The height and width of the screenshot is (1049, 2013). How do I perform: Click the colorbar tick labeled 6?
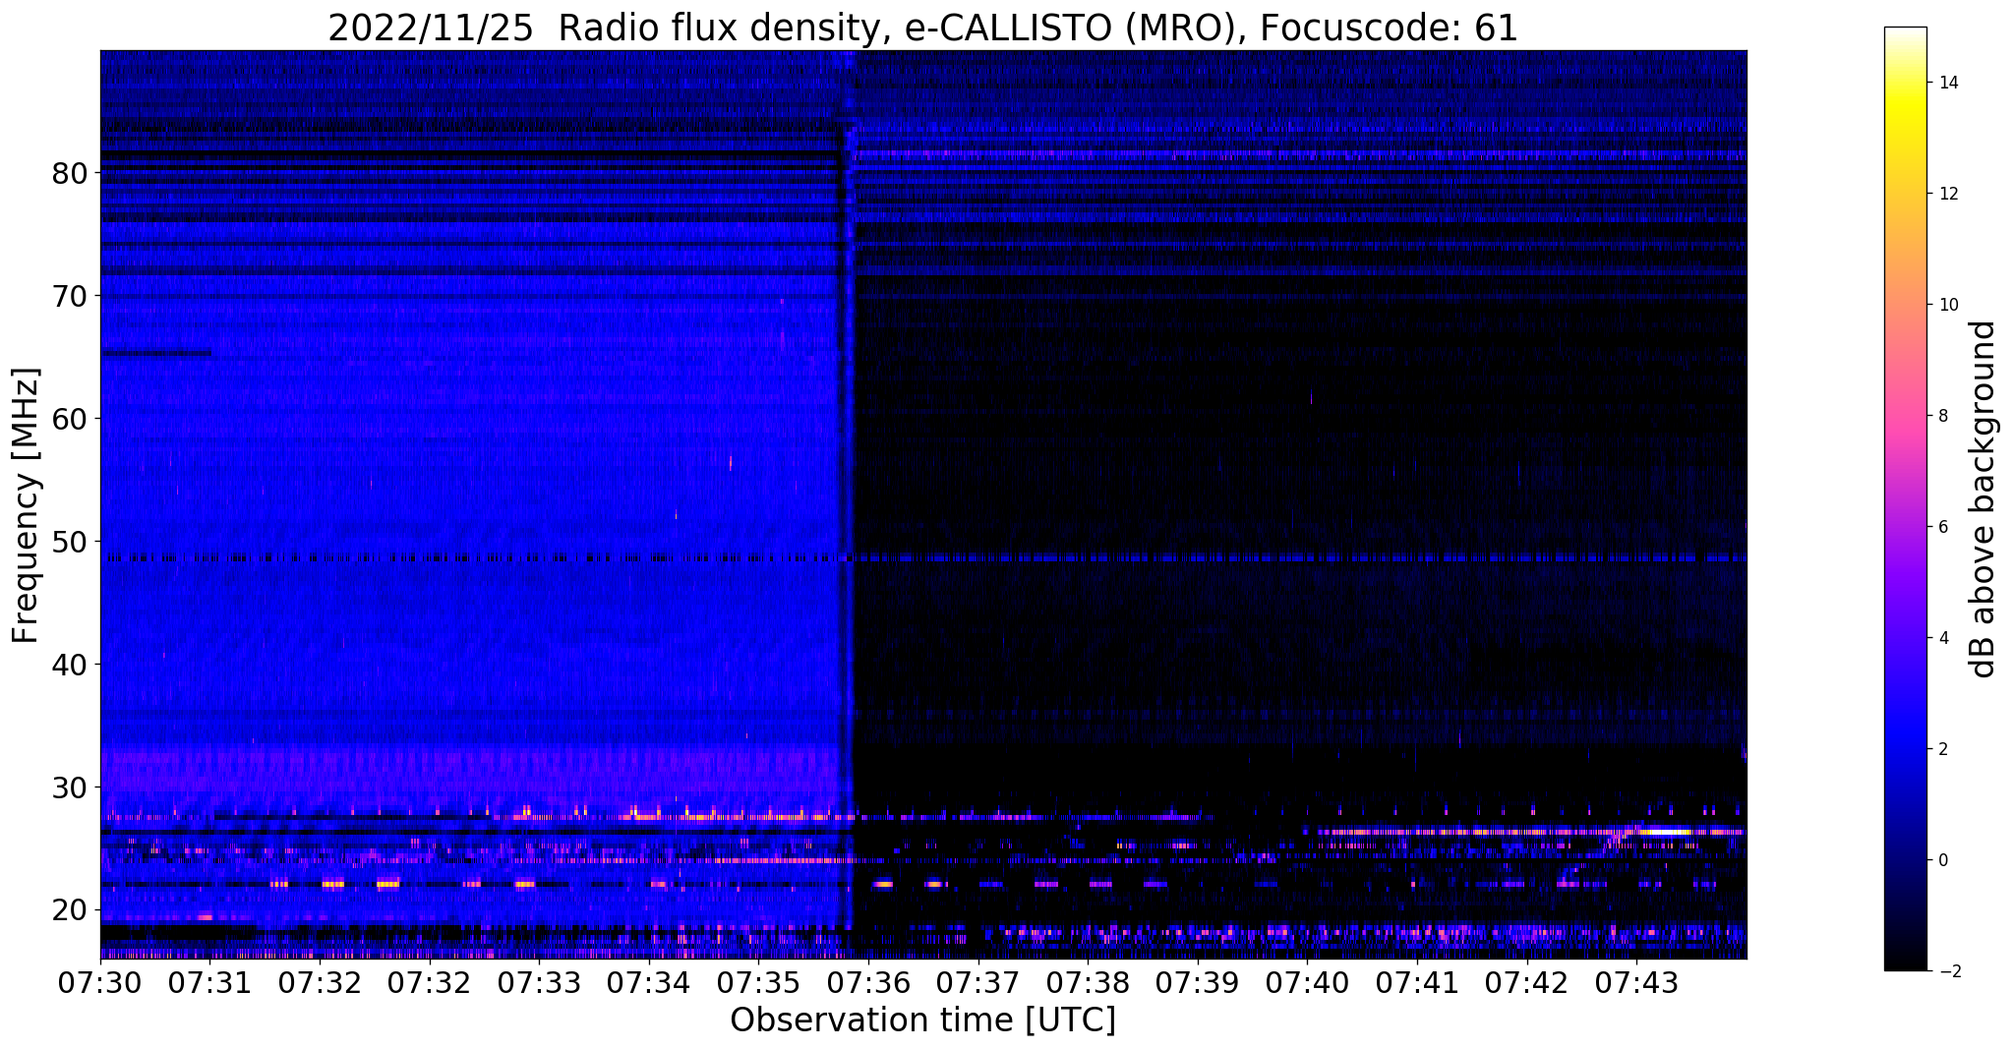(x=1943, y=527)
